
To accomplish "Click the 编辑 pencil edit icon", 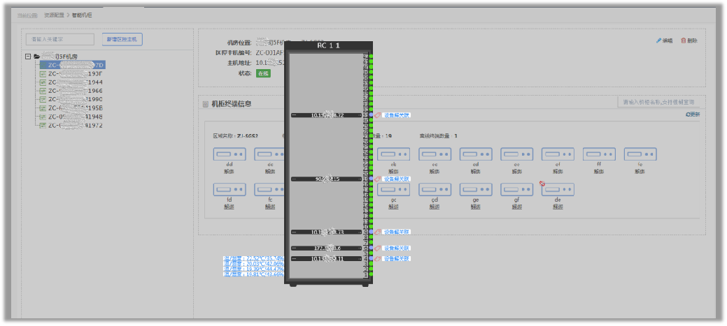I will tap(659, 40).
